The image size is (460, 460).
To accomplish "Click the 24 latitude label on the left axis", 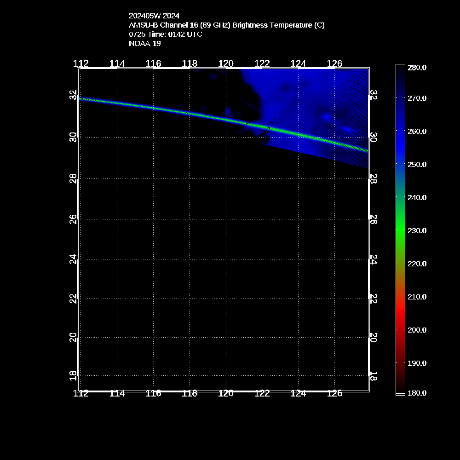I will click(73, 260).
